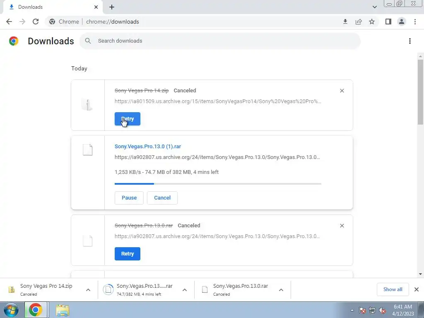The width and height of the screenshot is (424, 318).
Task: Click the vertical page scrollbar
Action: click(420, 92)
